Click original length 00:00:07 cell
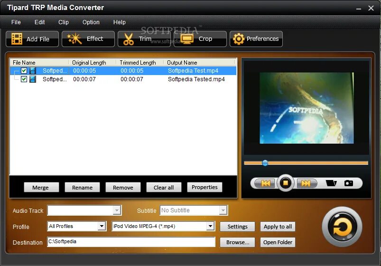 84,79
